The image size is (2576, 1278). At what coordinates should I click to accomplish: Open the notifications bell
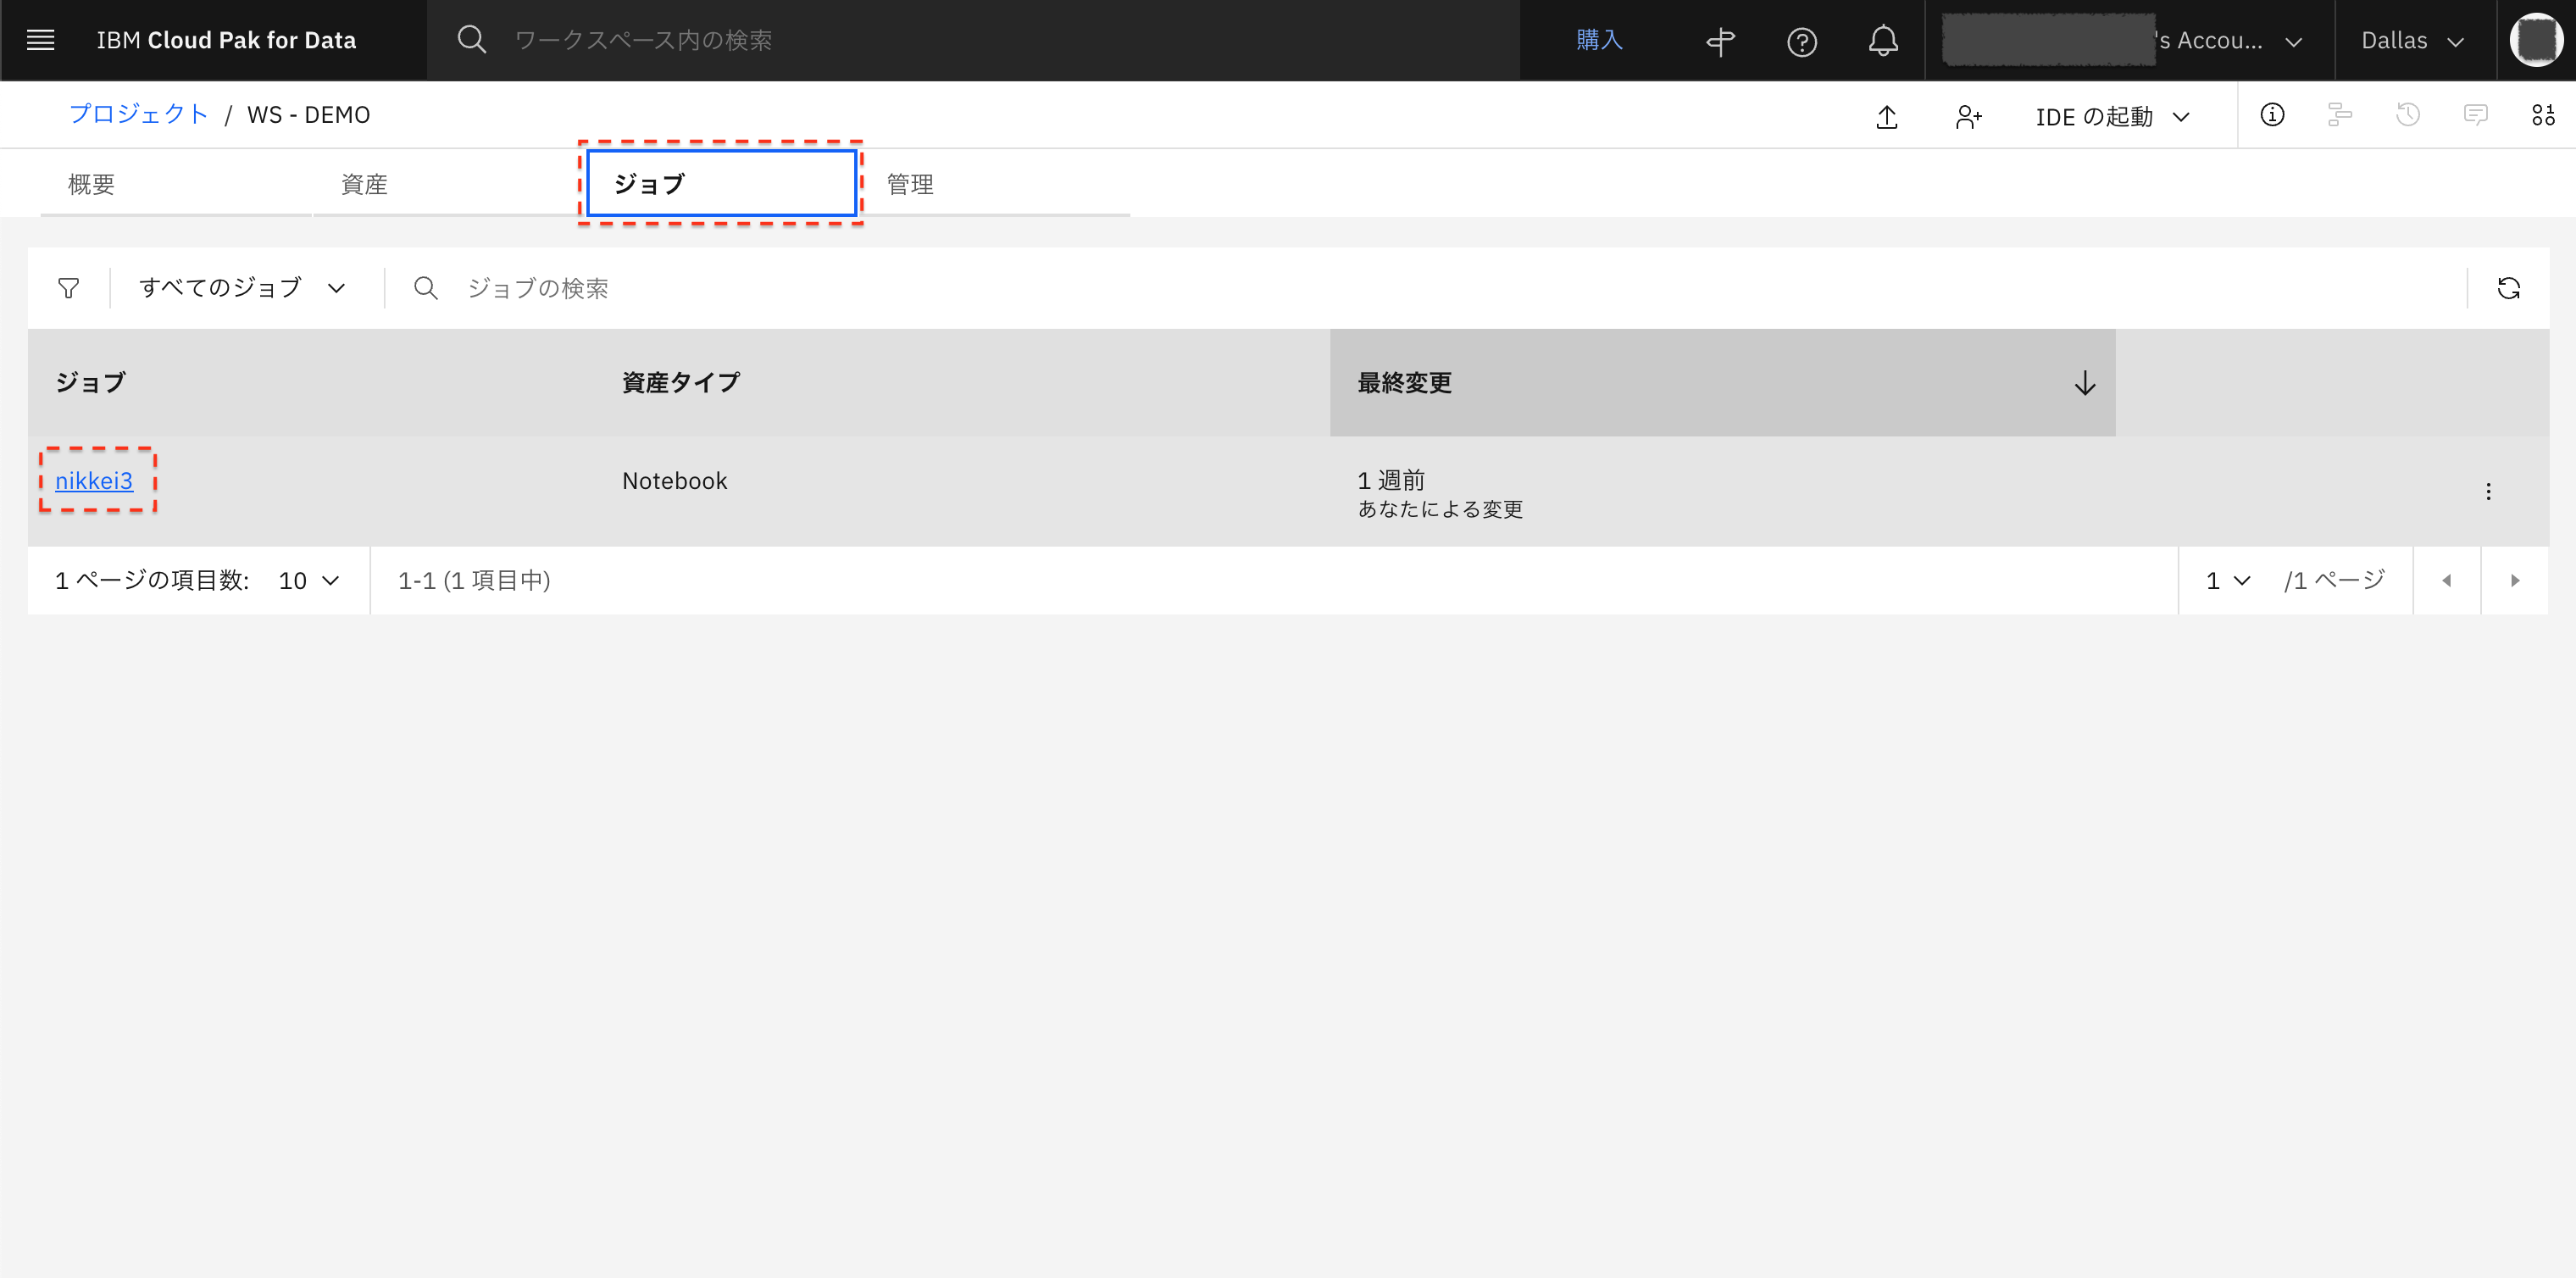1882,41
